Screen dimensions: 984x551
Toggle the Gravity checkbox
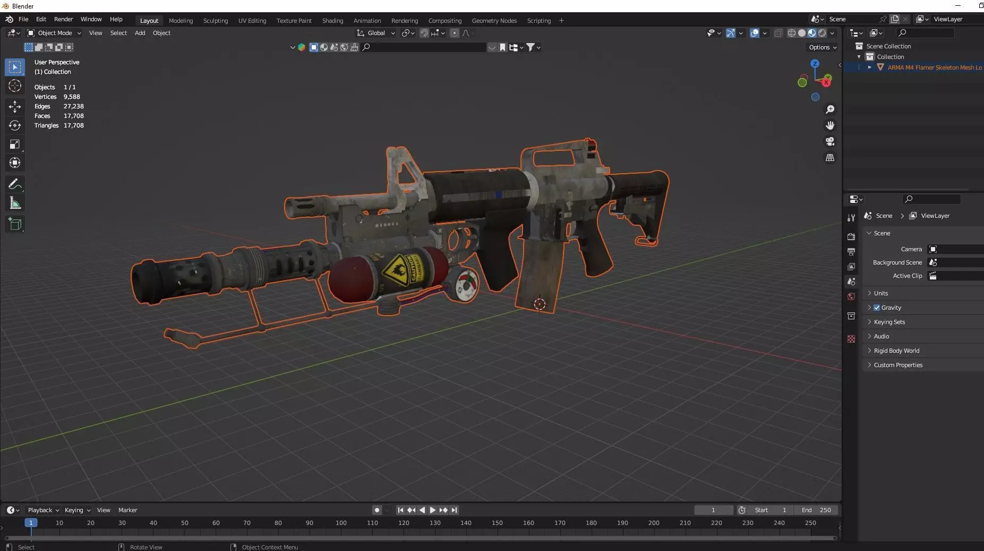pyautogui.click(x=877, y=308)
